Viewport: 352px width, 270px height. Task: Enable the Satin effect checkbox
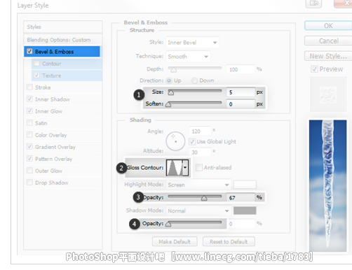pos(29,123)
